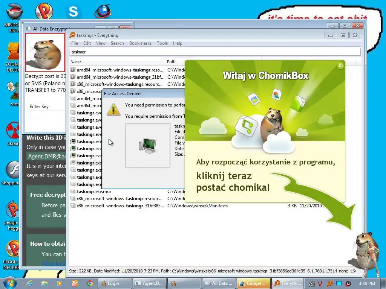
Task: Click the ChomikBox hamster on the cloud
Action: (x=271, y=124)
